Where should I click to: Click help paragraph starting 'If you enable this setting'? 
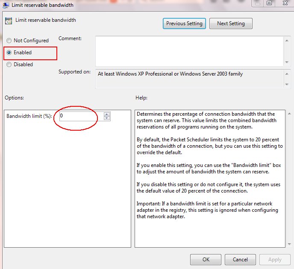[x=209, y=168]
